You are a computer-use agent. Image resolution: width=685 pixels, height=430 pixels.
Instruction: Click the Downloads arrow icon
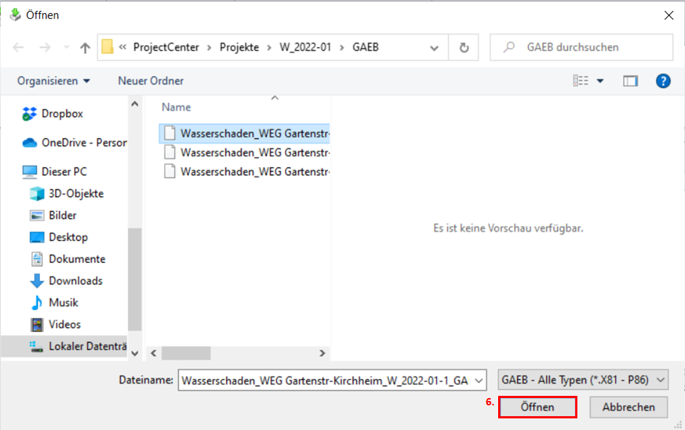36,281
